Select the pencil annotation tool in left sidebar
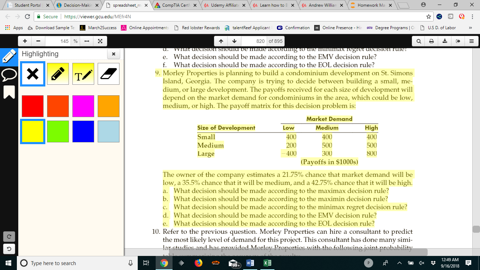Viewport: 480px width, 270px height. 9,57
